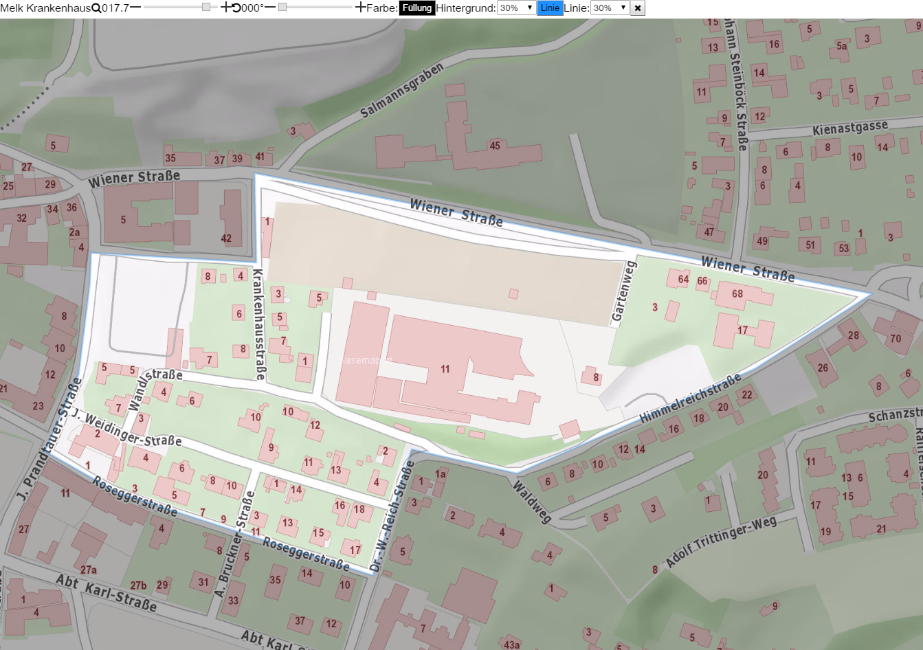Increase rotation with the plus icon

pos(361,8)
